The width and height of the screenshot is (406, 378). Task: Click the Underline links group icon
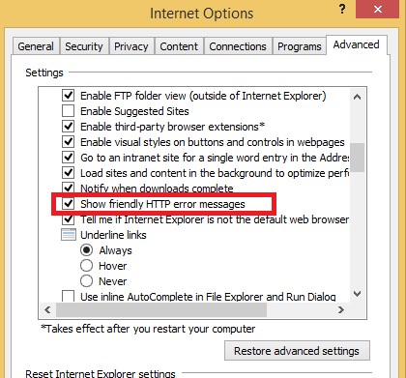point(69,235)
